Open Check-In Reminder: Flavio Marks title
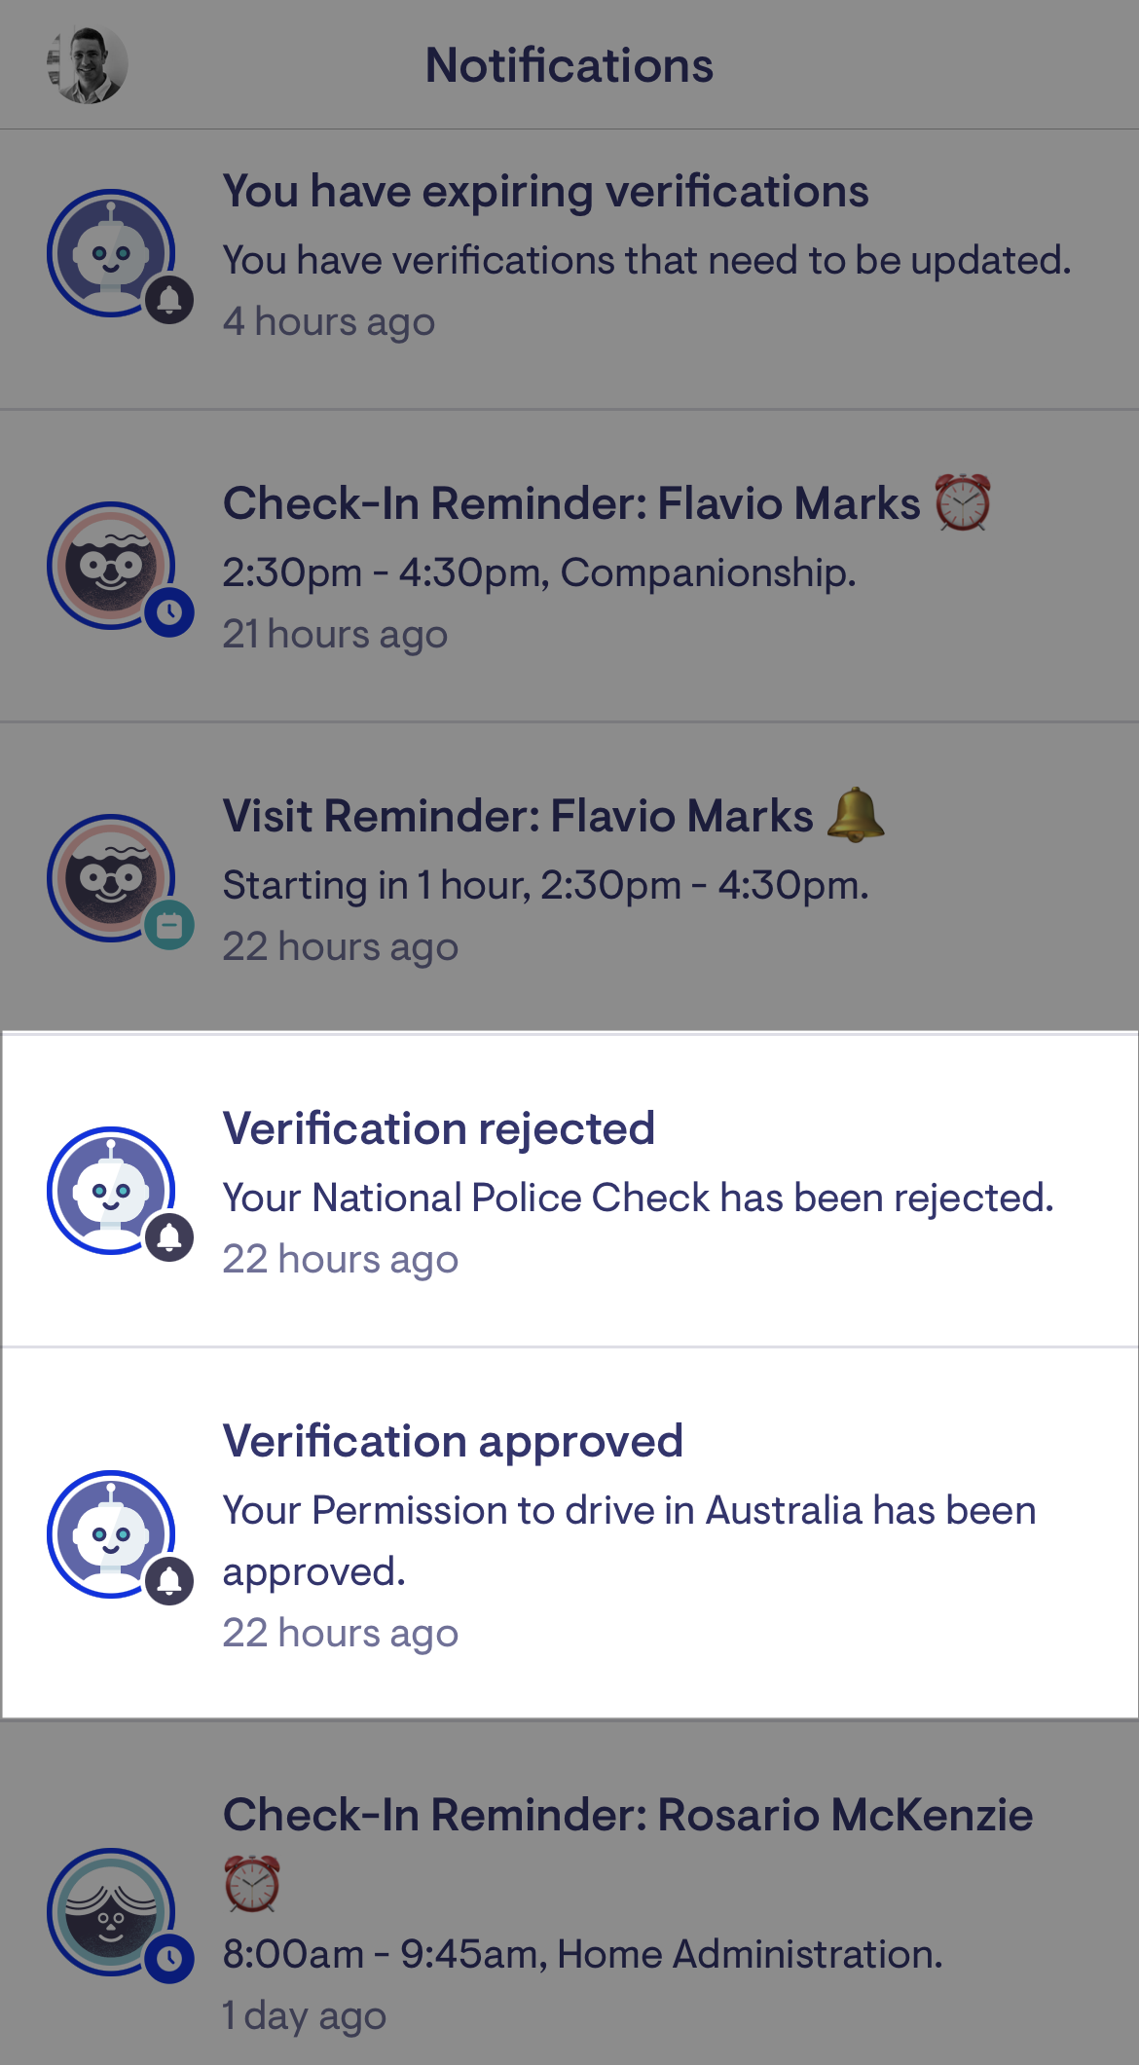This screenshot has height=2065, width=1139. pos(570,504)
